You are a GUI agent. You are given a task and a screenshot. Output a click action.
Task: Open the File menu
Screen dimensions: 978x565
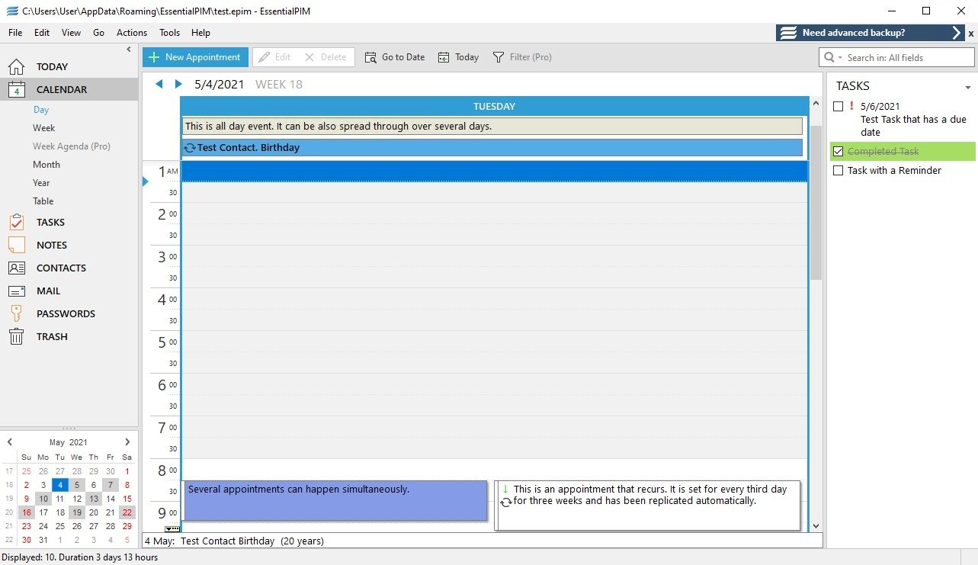[x=15, y=33]
